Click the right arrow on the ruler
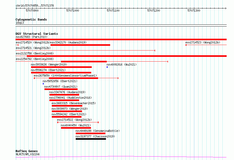 (226, 8)
